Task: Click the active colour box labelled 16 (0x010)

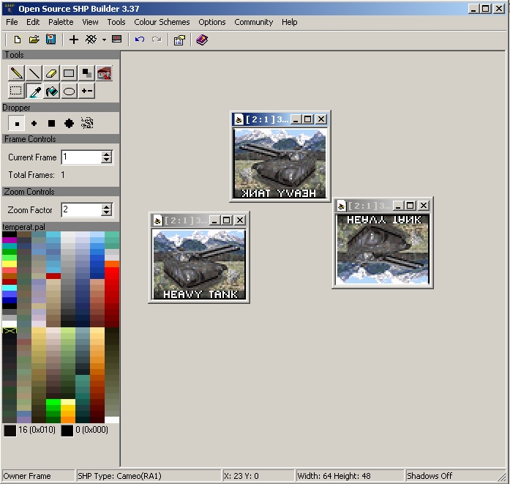Action: (x=10, y=431)
